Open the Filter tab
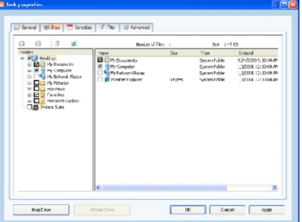Image resolution: width=302 pixels, height=222 pixels. [x=108, y=27]
